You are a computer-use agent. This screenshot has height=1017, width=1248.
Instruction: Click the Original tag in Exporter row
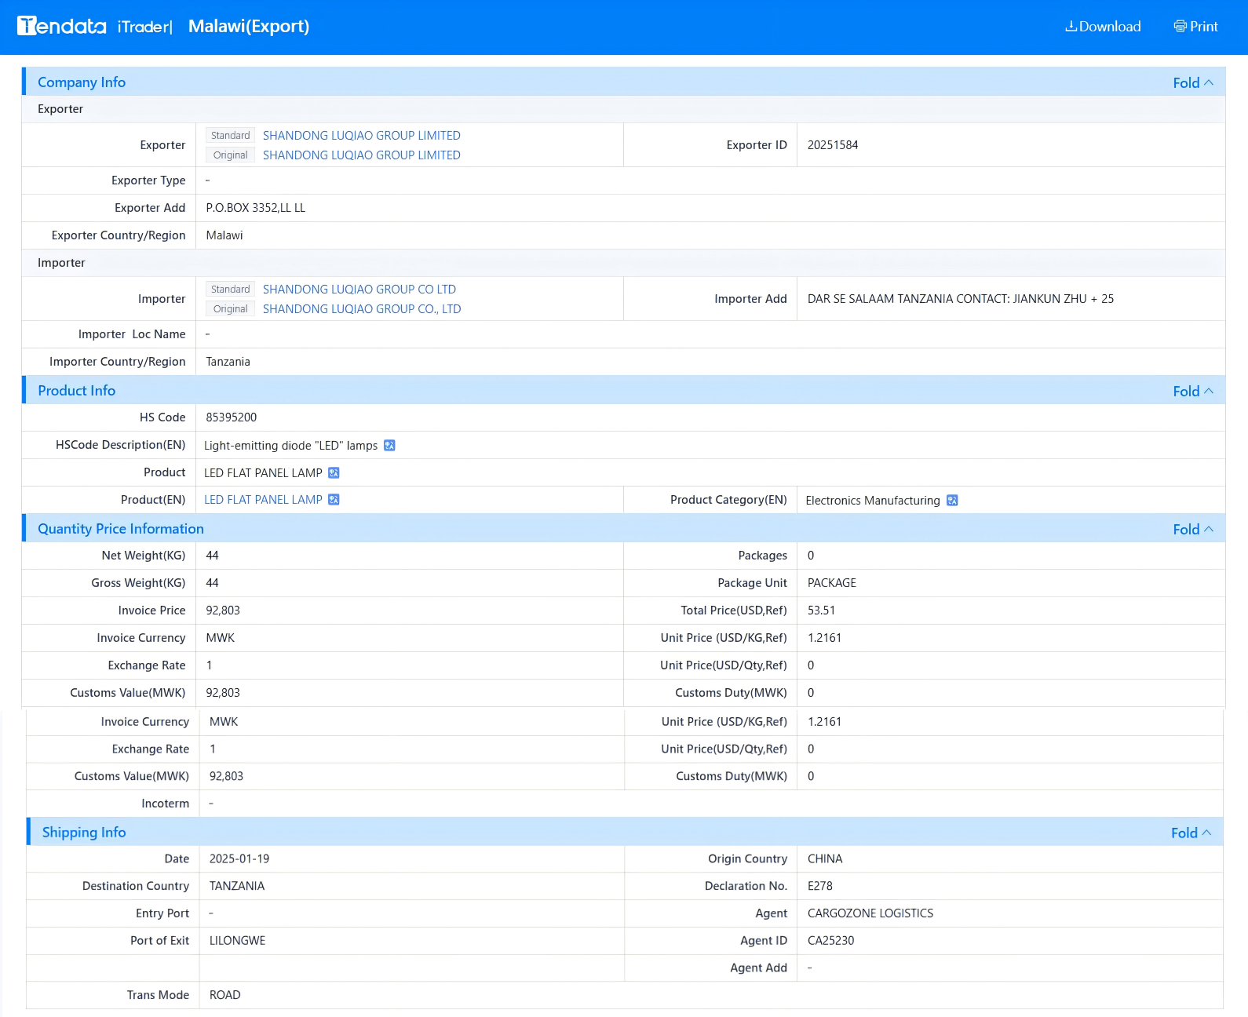[x=230, y=155]
